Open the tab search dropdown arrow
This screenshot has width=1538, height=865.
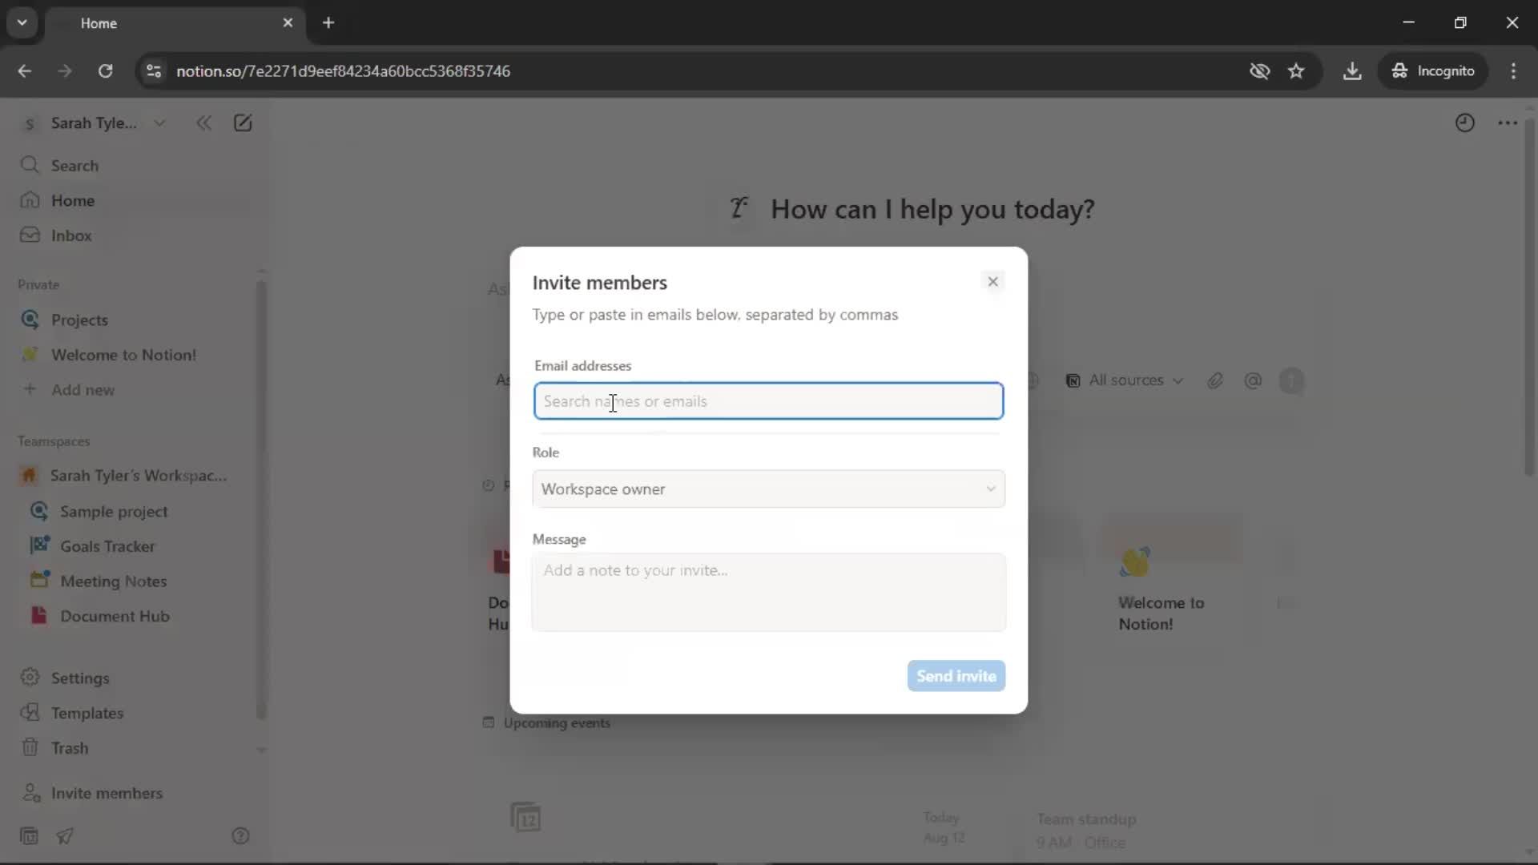[x=22, y=23]
